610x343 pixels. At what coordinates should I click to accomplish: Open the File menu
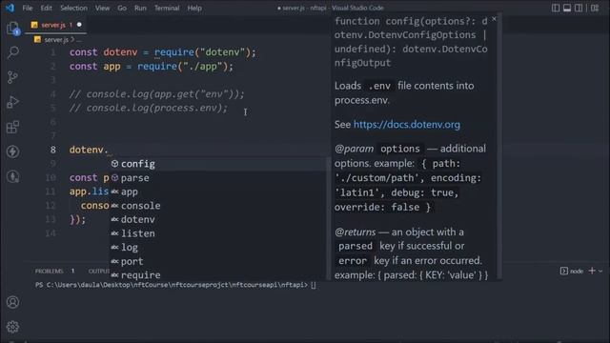(x=28, y=8)
